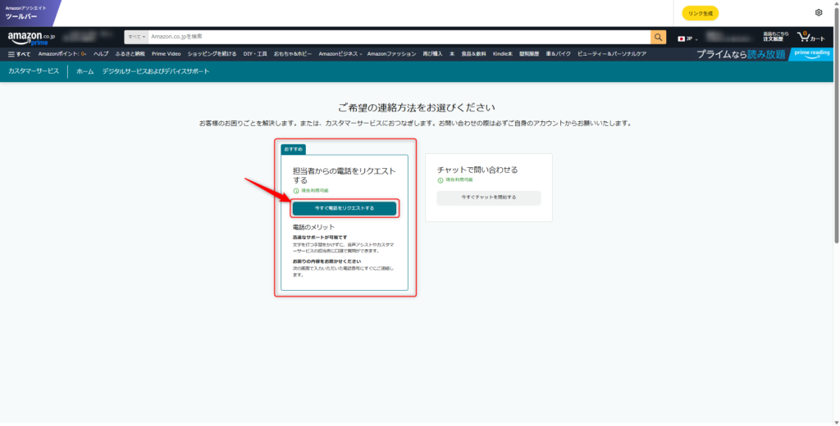
Task: Expand the Amazonビジネス dropdown menu
Action: pyautogui.click(x=340, y=54)
